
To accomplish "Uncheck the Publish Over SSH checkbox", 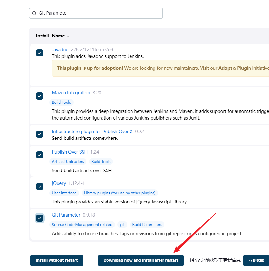I will (40, 155).
